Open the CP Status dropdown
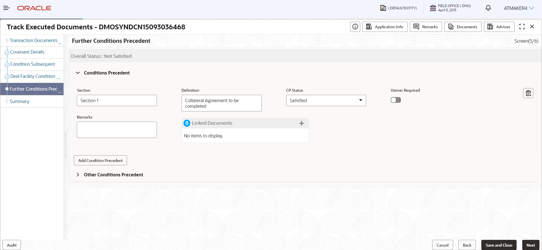Viewport: 542px width, 250px height. click(x=326, y=100)
